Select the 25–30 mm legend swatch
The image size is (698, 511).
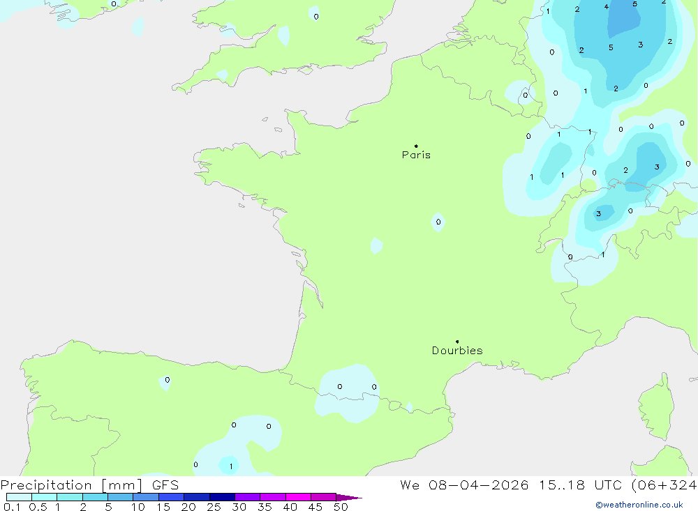pos(222,497)
